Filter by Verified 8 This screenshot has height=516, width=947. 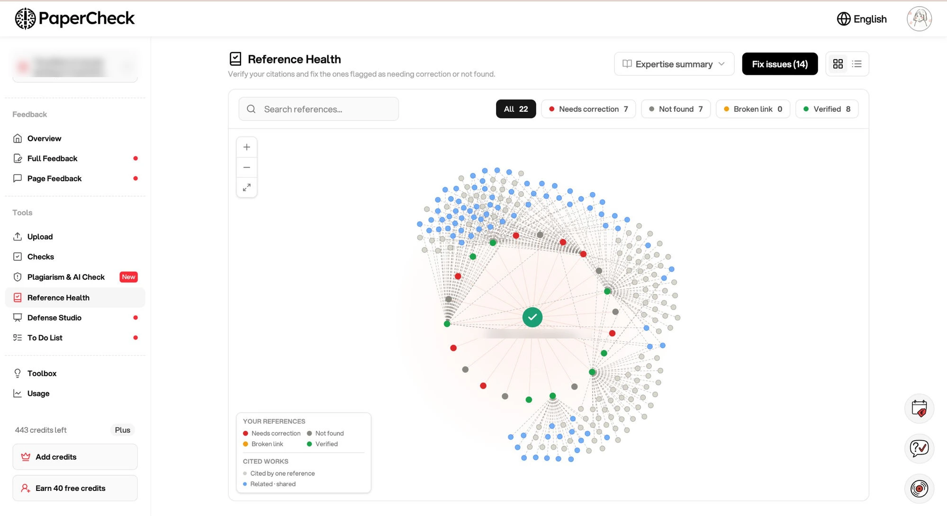[x=827, y=109]
